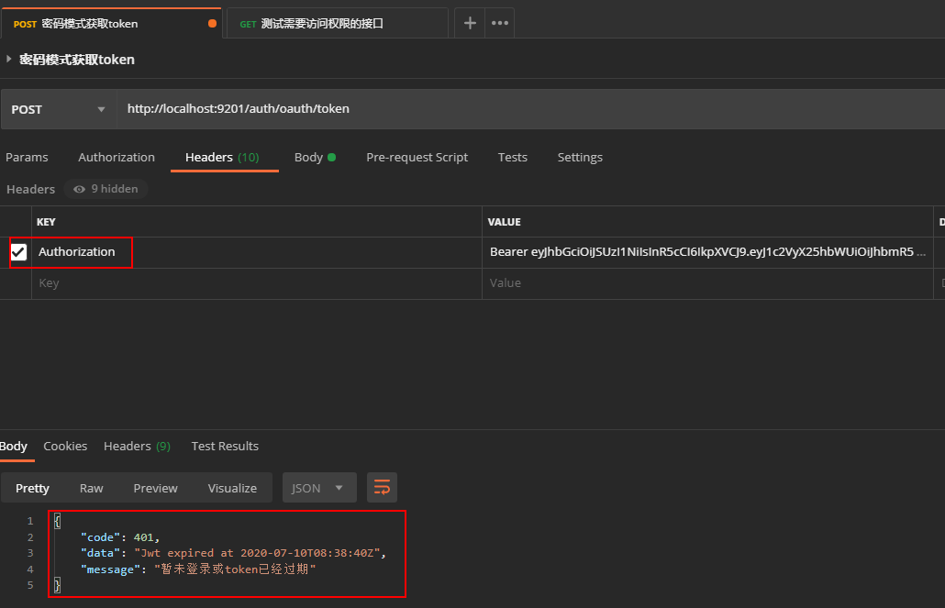Open the request Settings tab

[x=580, y=157]
